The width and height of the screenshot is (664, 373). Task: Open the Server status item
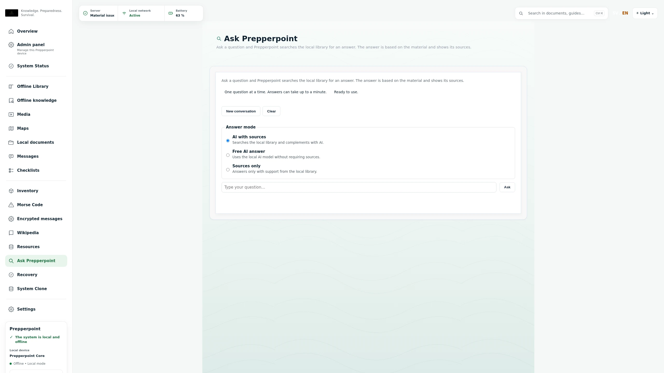tap(99, 13)
